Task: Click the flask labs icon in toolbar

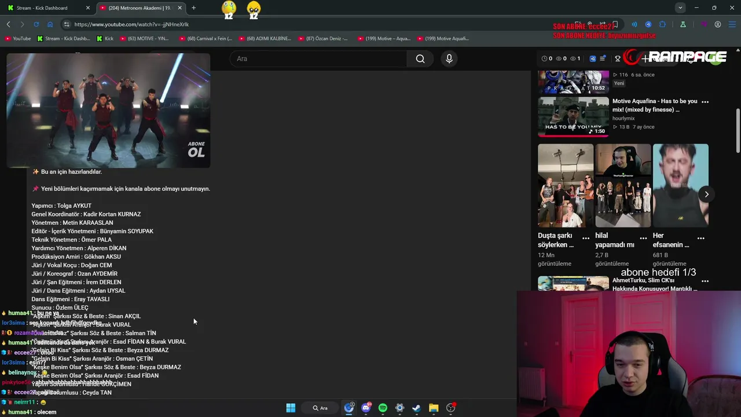Action: [683, 24]
